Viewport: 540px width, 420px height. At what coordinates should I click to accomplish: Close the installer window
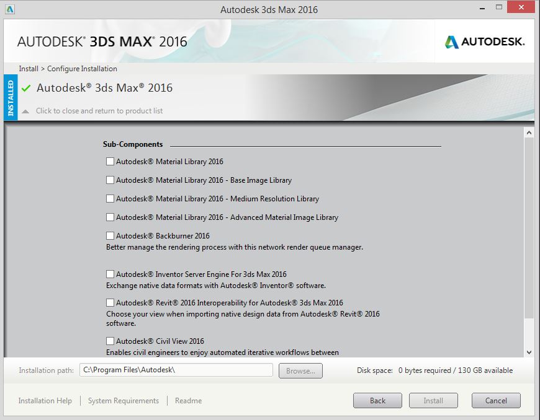click(521, 7)
